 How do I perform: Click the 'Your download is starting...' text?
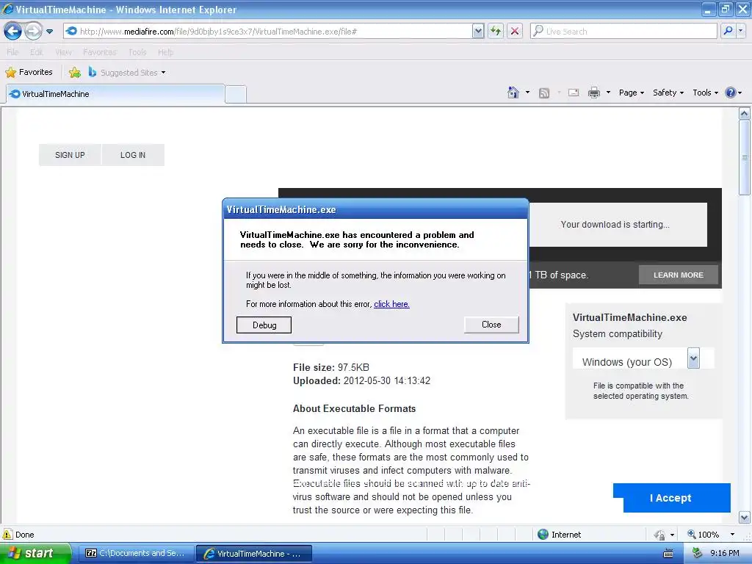[x=615, y=225]
